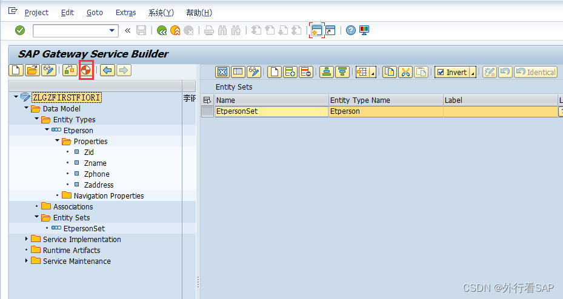Screen dimensions: 563x299
Task: Click the Entity Type Name column header
Action: coord(385,100)
